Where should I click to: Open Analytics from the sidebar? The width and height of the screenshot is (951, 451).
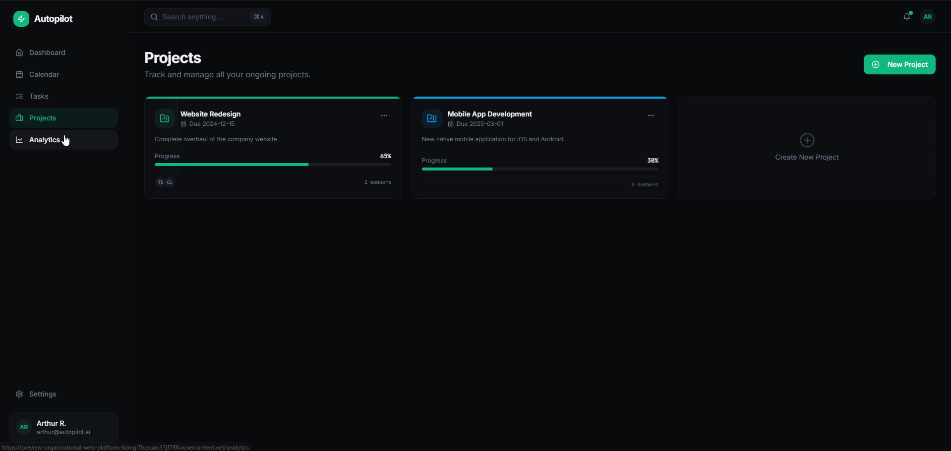[44, 140]
